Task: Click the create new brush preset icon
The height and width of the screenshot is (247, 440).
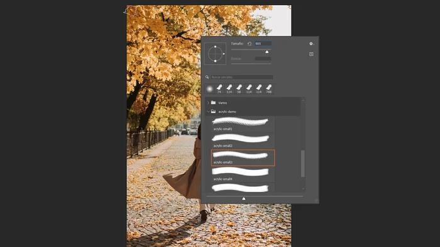Action: [311, 54]
